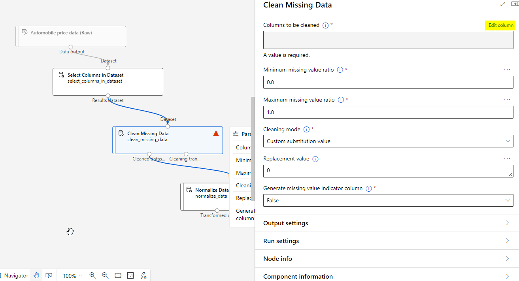The width and height of the screenshot is (519, 281).
Task: Expand the Output settings section
Action: click(387, 223)
